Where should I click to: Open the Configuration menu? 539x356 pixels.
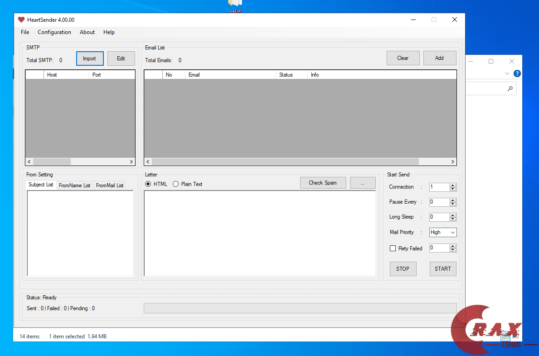click(x=54, y=32)
